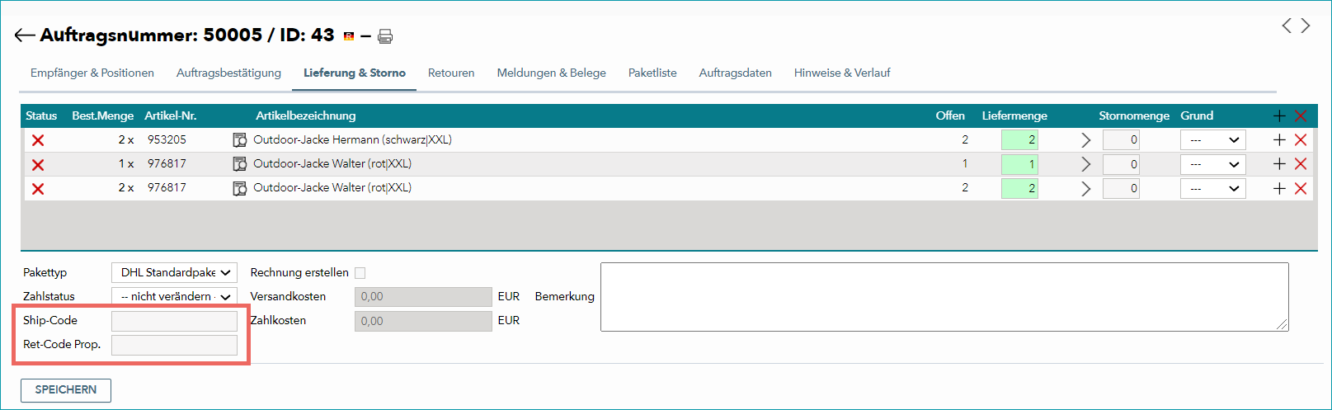Click Stornomenge field in Walter 1 x row
Screen dimensions: 1332x410
click(1121, 164)
